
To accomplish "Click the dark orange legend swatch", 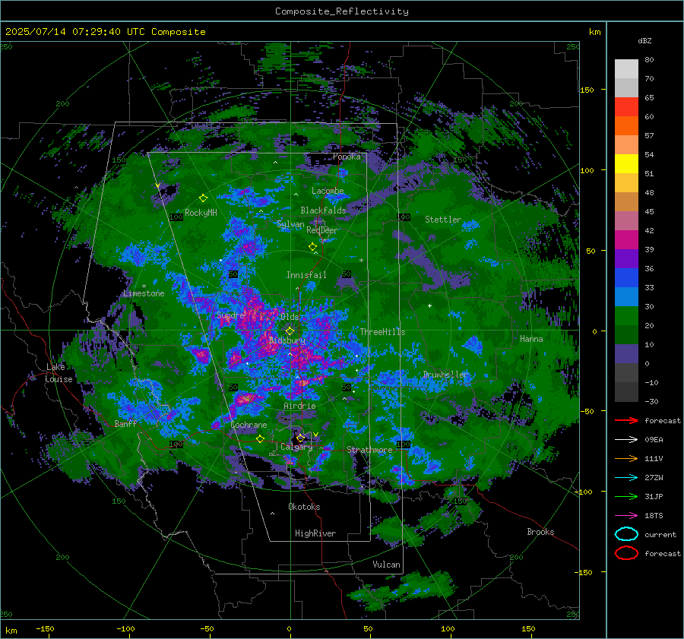I will click(x=626, y=126).
